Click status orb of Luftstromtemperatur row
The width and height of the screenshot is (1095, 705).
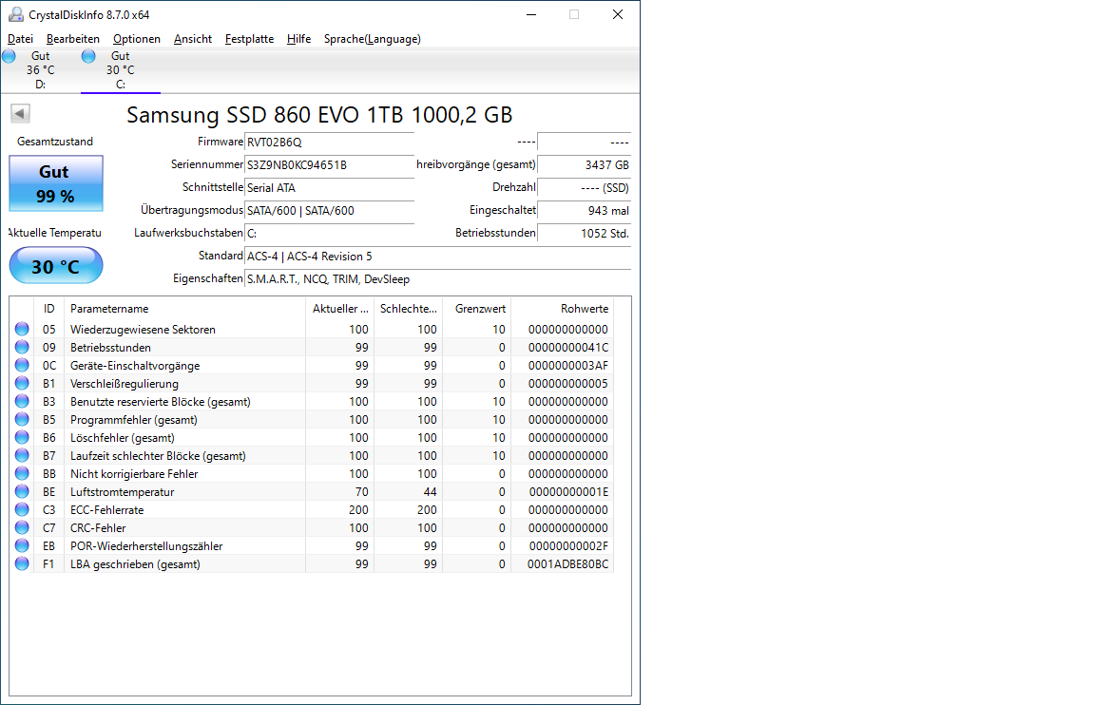click(x=23, y=491)
